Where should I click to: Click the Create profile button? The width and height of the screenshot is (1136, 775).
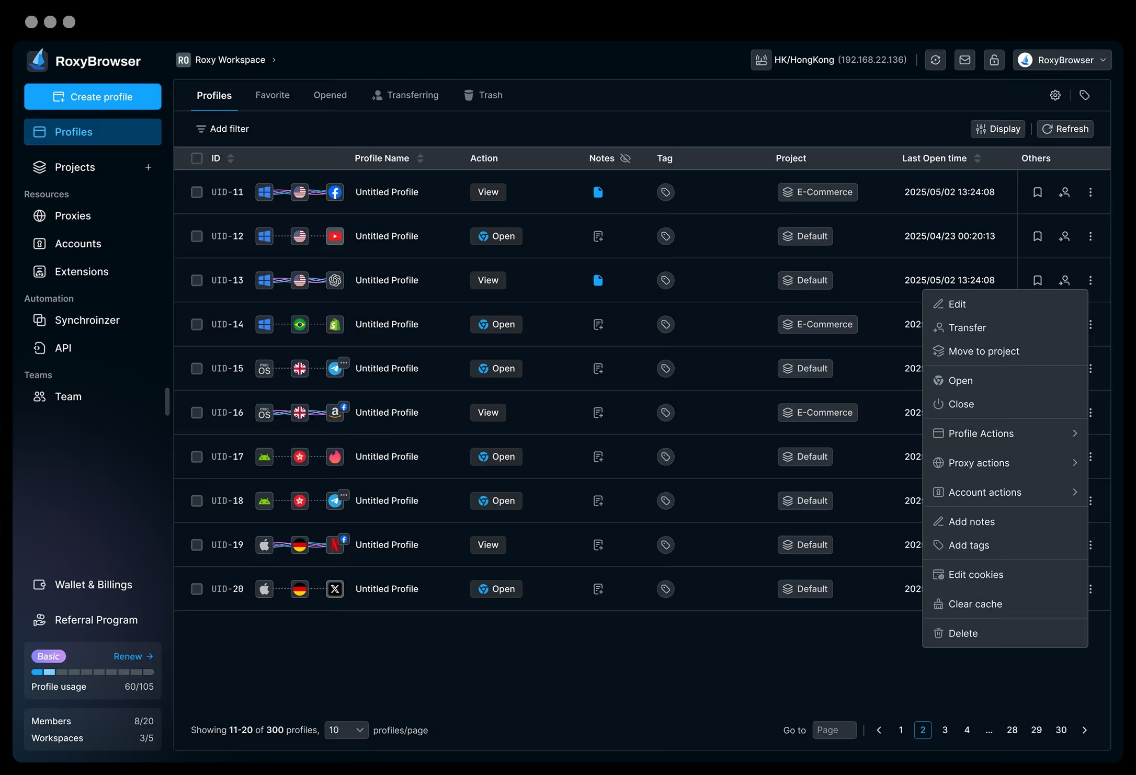pos(93,97)
